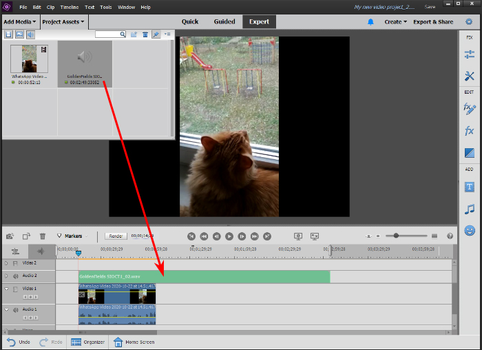Switch to the Quick view tab

190,21
